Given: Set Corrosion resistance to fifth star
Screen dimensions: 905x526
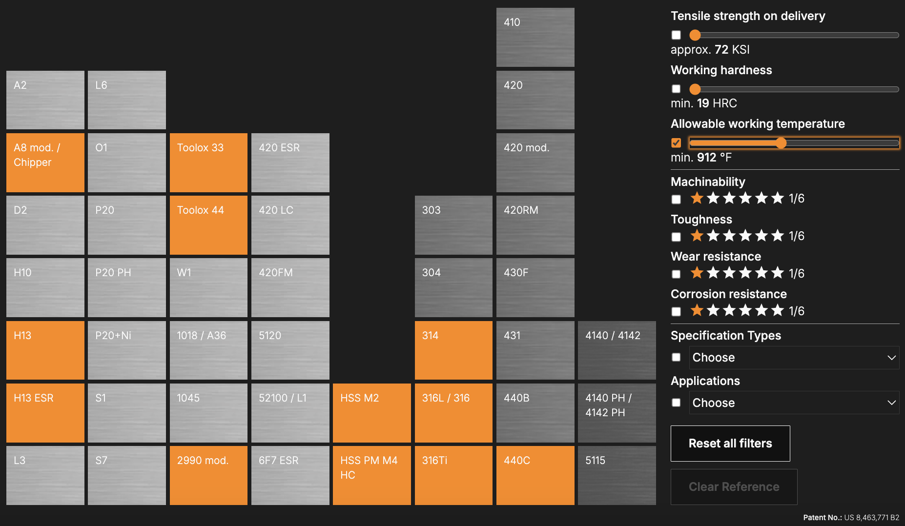Looking at the screenshot, I should [761, 310].
